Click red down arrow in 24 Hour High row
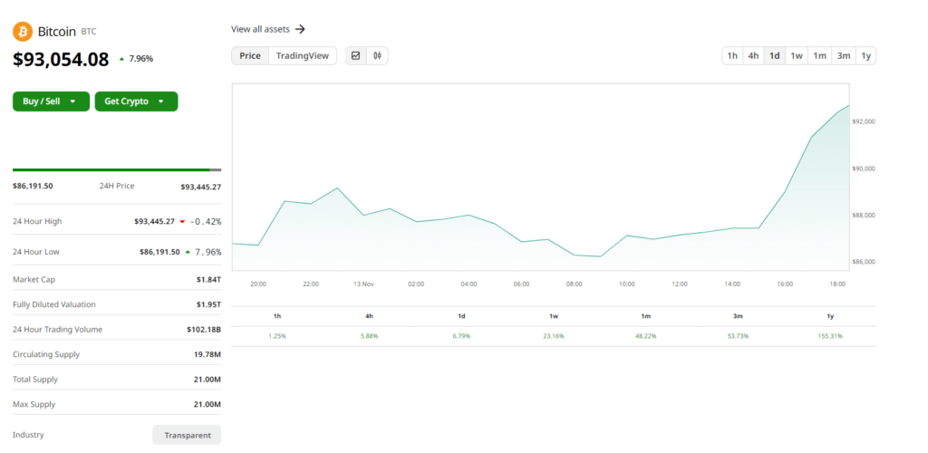Screen dimensions: 928x453 [182, 222]
